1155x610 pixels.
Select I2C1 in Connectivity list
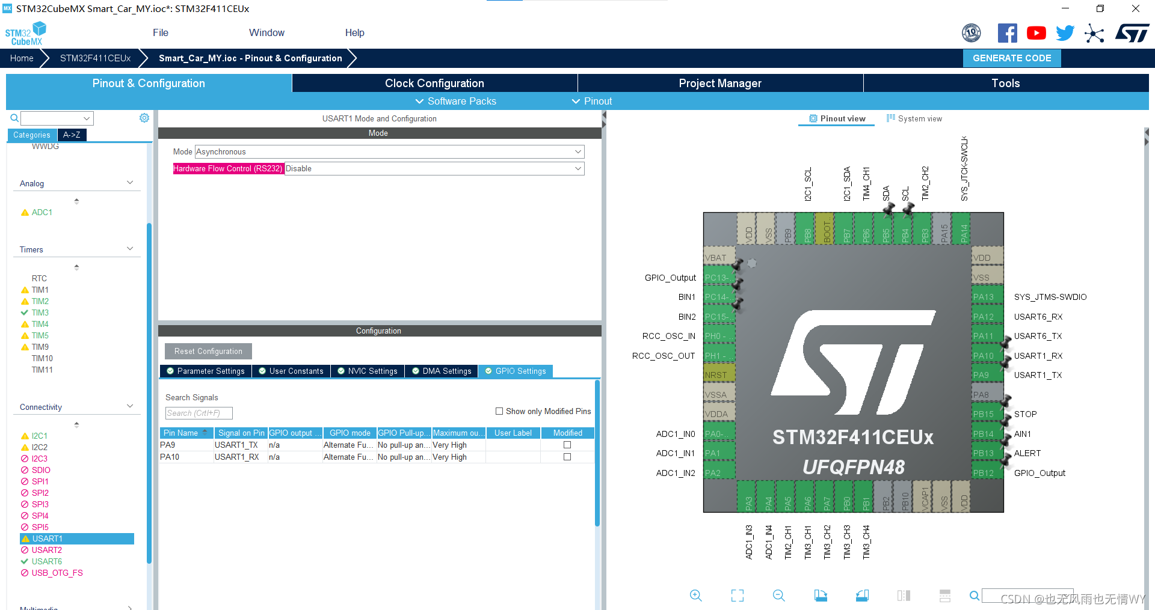39,436
